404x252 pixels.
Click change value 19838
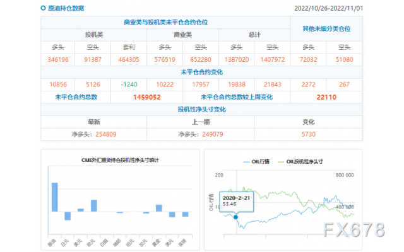tap(237, 84)
